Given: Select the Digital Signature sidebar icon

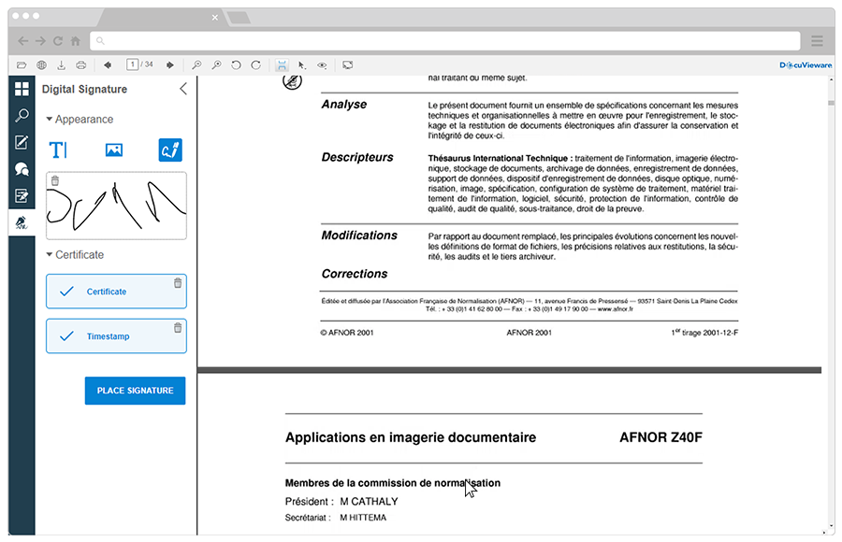Looking at the screenshot, I should (21, 222).
